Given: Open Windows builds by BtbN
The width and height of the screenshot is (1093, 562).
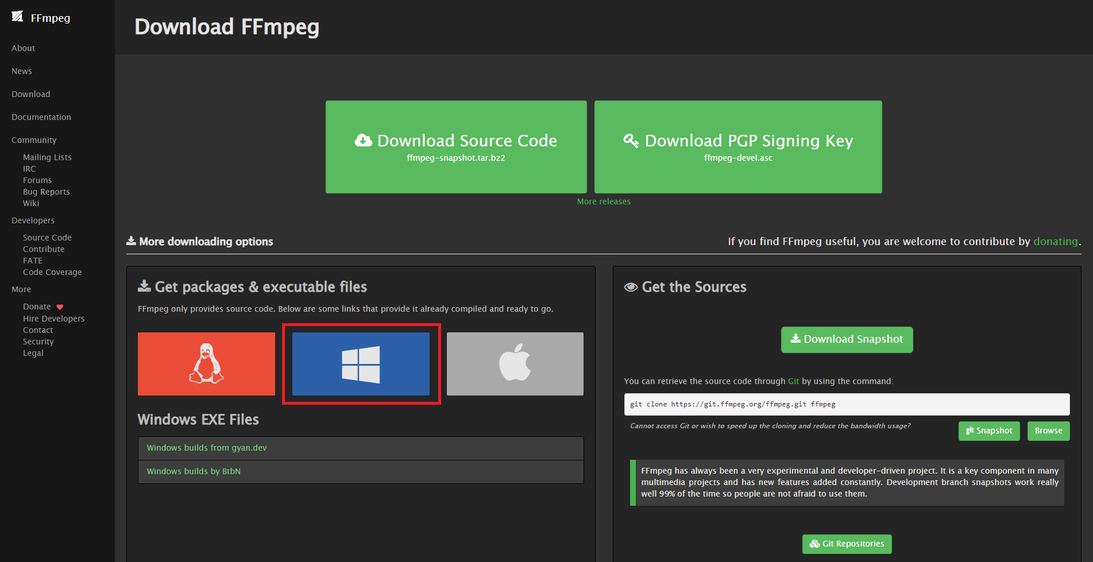Looking at the screenshot, I should click(194, 471).
